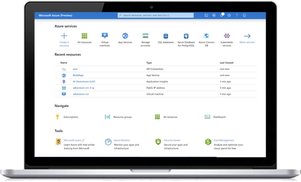
Task: Click the Security Center shield icon
Action: click(158, 142)
